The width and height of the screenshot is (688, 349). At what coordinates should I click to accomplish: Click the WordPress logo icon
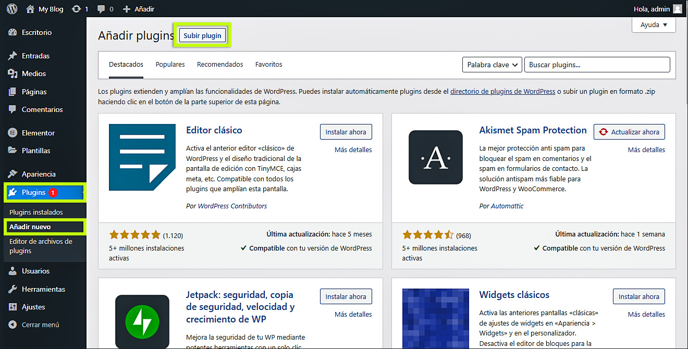tap(11, 9)
